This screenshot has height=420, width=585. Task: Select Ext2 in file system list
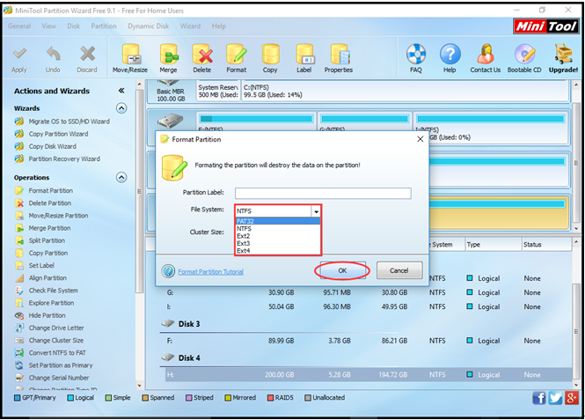pyautogui.click(x=278, y=236)
